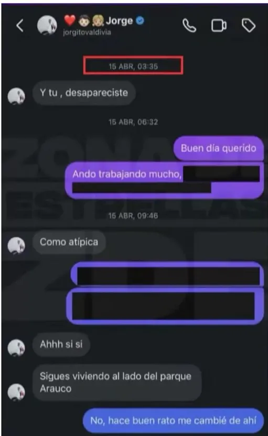This screenshot has width=268, height=436.
Task: Tap avatar beside 'Y tu , desapareciste'
Action: click(16, 96)
